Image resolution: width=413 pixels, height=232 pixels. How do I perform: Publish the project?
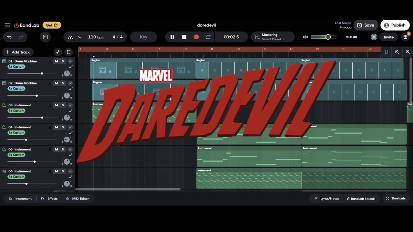click(x=395, y=25)
